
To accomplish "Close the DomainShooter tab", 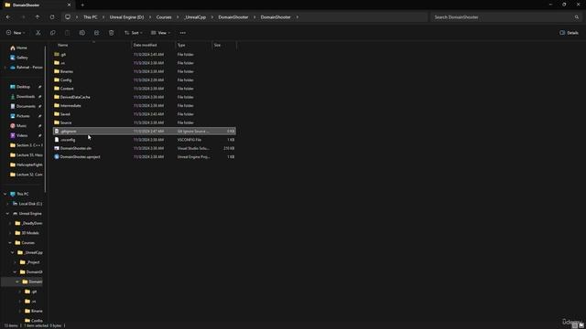I will (69, 5).
